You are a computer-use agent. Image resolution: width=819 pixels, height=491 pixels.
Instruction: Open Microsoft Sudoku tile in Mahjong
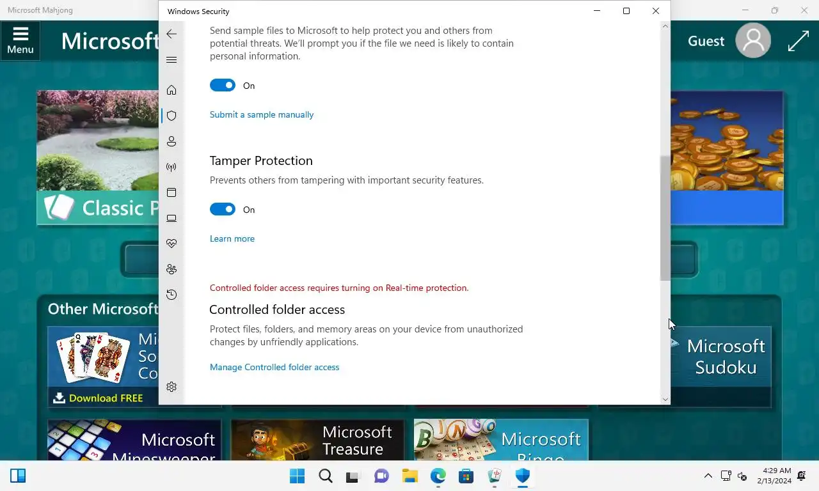click(x=721, y=366)
